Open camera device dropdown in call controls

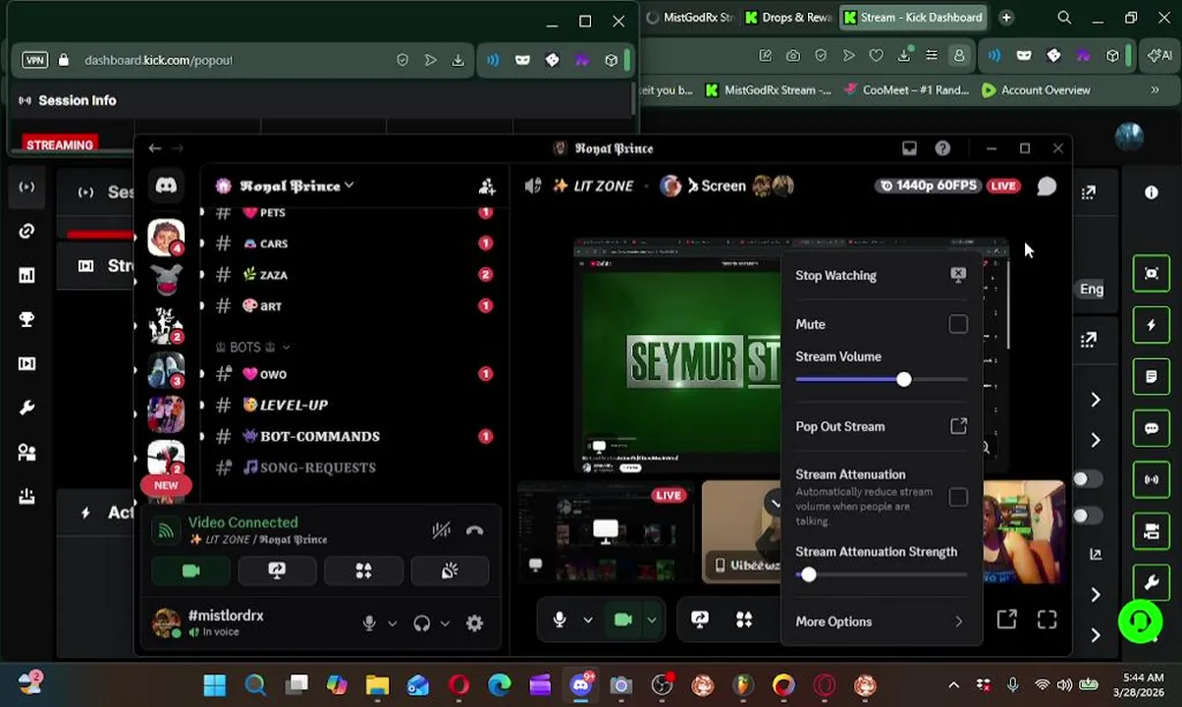651,620
